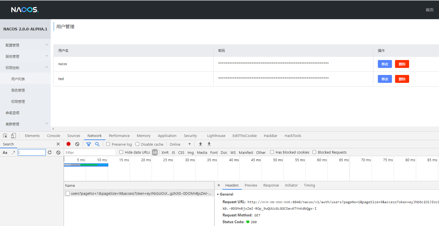439x226 pixels.
Task: Stop recording network log red button
Action: click(68, 144)
